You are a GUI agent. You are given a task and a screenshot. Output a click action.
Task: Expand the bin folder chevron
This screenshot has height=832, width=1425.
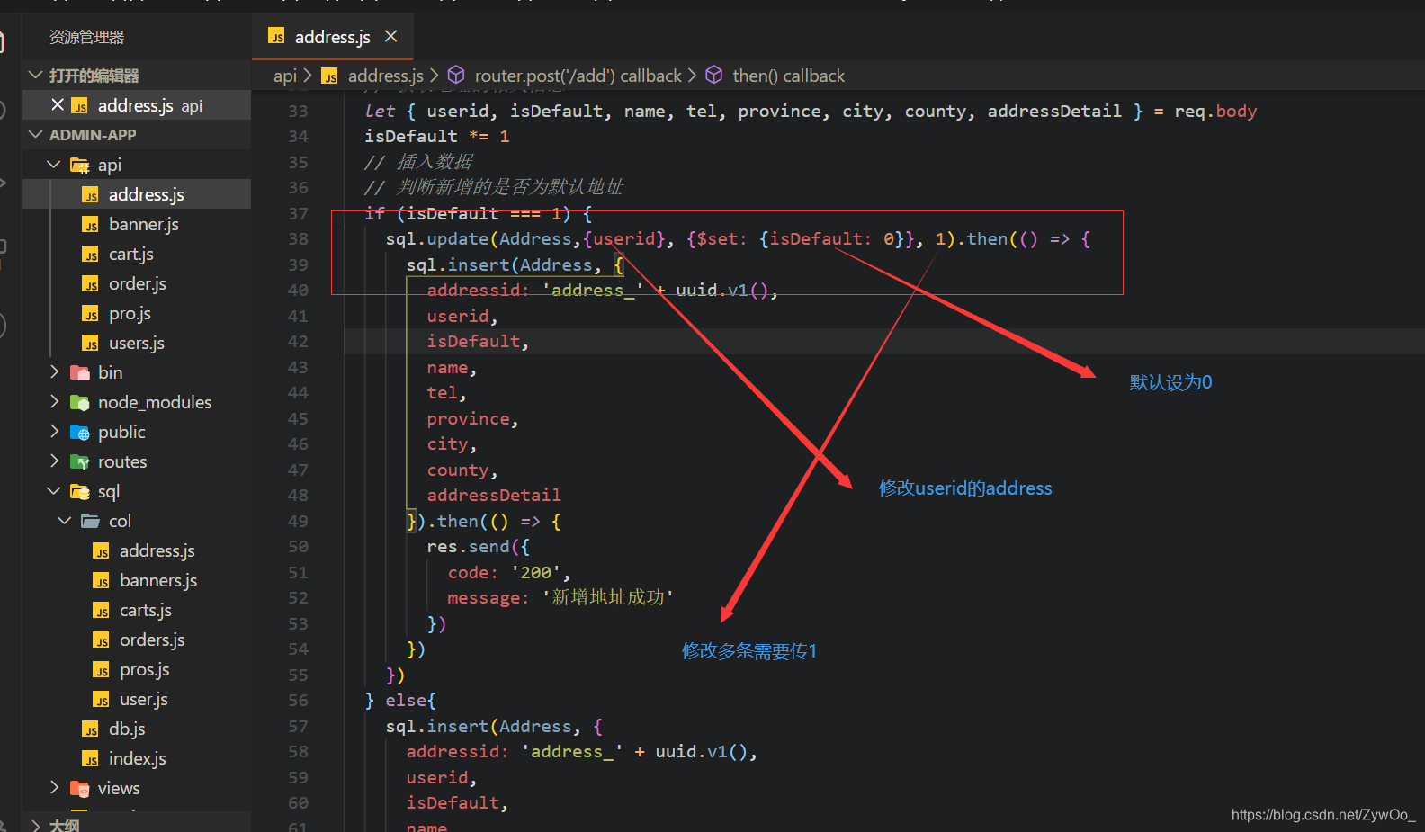(54, 372)
